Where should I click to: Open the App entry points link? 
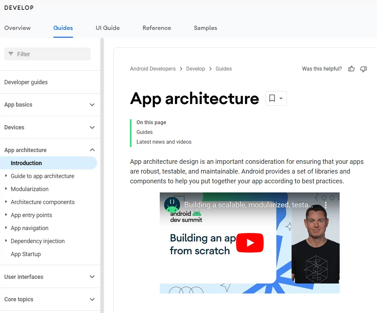(31, 215)
